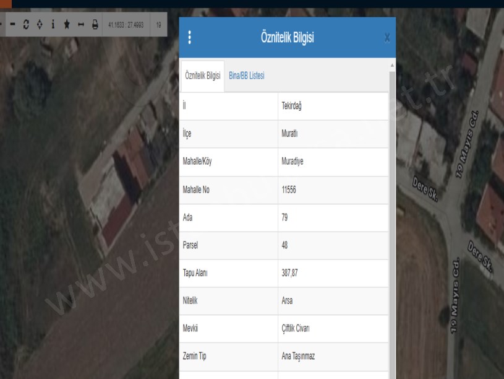Switch to the Bina/BB Listesi tab

[247, 75]
